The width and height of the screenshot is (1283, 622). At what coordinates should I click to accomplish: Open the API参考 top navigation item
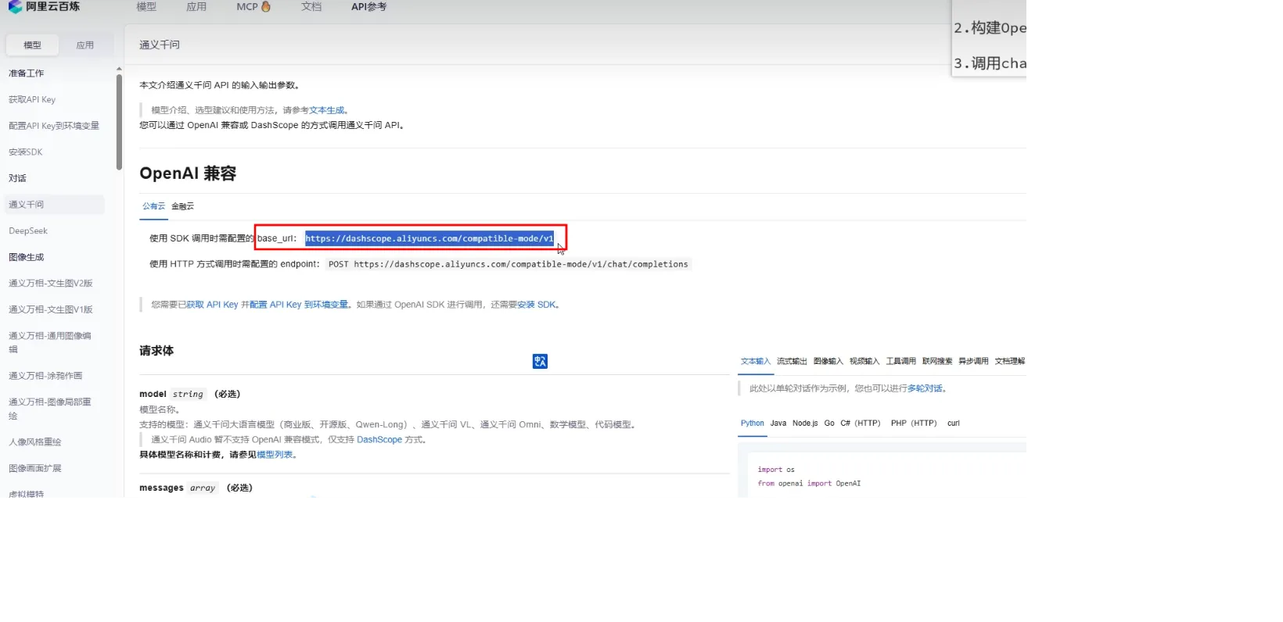tap(368, 7)
